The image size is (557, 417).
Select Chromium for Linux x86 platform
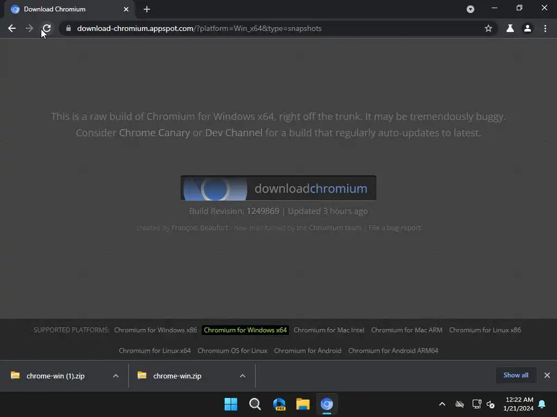point(485,330)
